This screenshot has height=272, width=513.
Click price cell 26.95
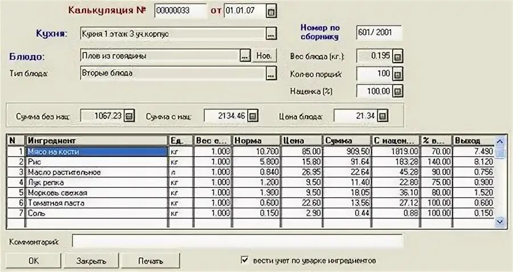point(302,172)
